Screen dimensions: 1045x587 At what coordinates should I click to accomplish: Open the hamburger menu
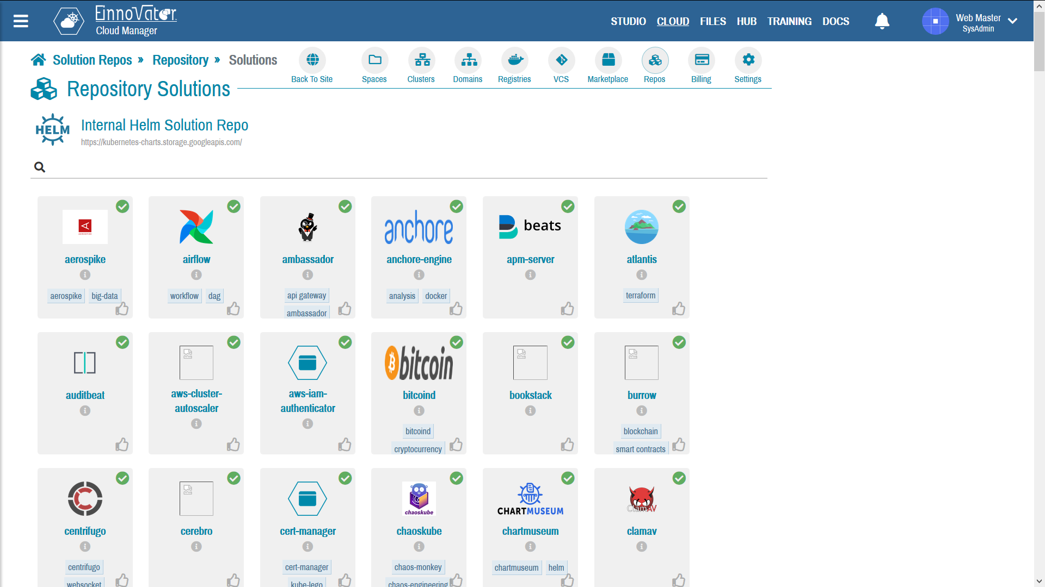click(21, 21)
